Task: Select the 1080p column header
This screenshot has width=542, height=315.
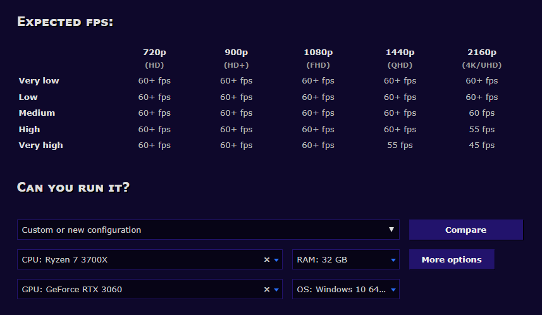Action: coord(318,52)
